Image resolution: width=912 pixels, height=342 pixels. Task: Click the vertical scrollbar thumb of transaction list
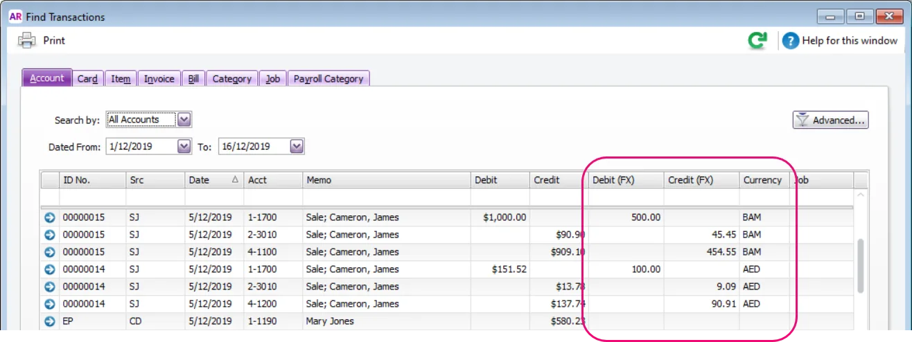pos(861,266)
